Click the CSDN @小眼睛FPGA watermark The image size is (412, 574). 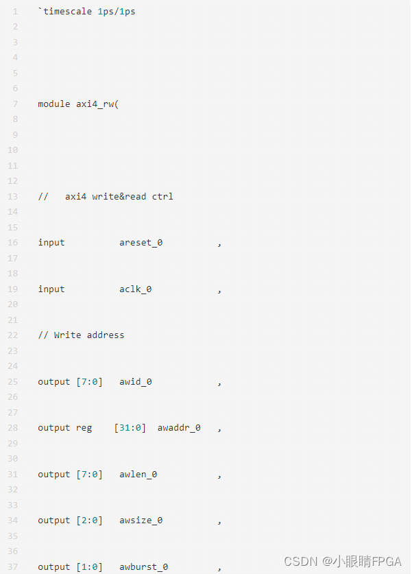point(342,561)
